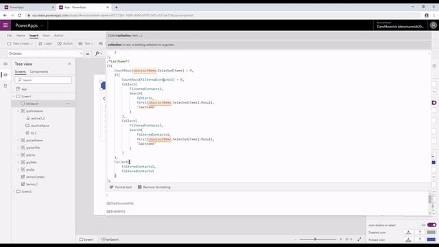Click the Pressed color fill icon
This screenshot has width=439, height=247.
click(x=420, y=239)
